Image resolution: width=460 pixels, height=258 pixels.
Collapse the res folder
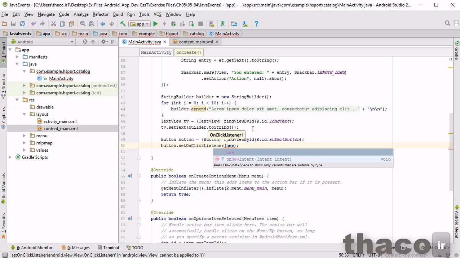pos(17,100)
